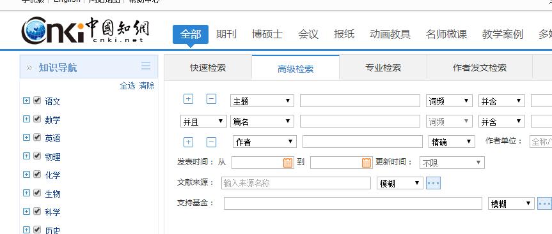
Task: Click the ellipsis button next to 文献来源
Action: [x=434, y=183]
